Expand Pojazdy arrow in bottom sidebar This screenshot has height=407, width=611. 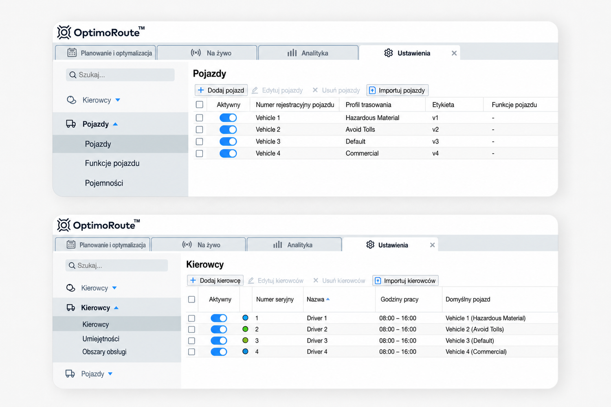[x=110, y=374]
